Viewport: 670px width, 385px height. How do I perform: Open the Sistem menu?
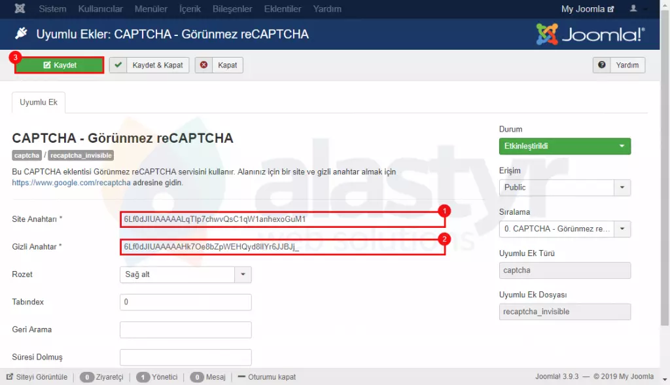point(52,9)
